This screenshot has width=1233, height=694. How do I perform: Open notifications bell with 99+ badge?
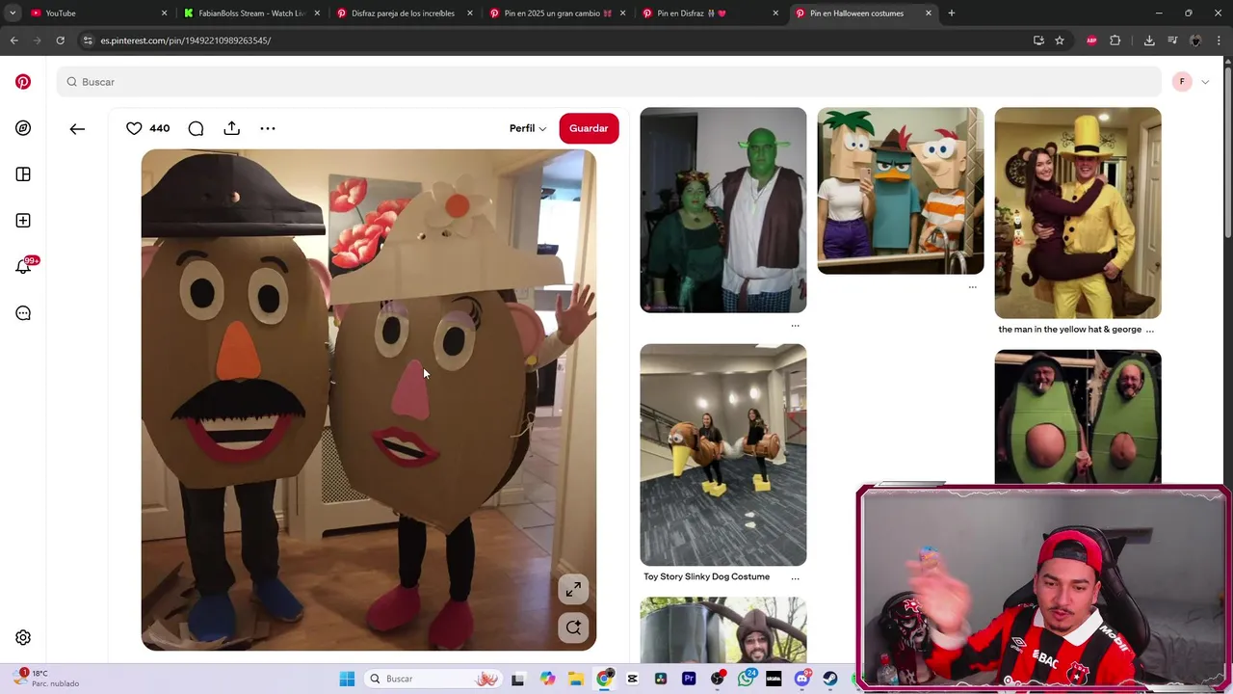(x=23, y=267)
